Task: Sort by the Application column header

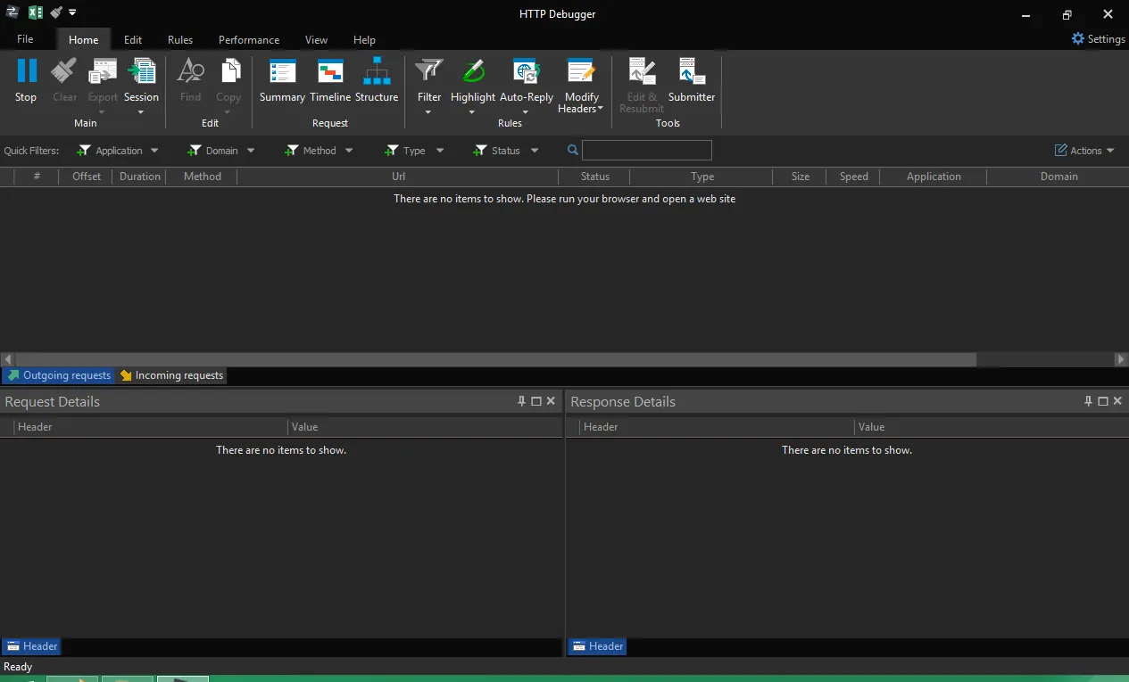Action: (x=934, y=177)
